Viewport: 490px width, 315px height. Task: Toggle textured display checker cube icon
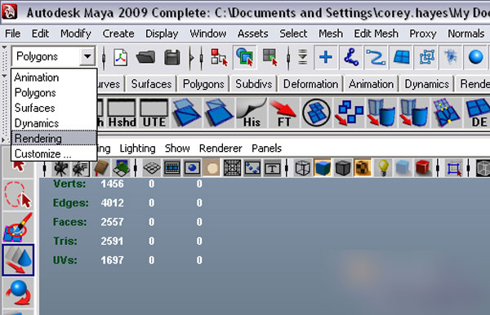[363, 168]
